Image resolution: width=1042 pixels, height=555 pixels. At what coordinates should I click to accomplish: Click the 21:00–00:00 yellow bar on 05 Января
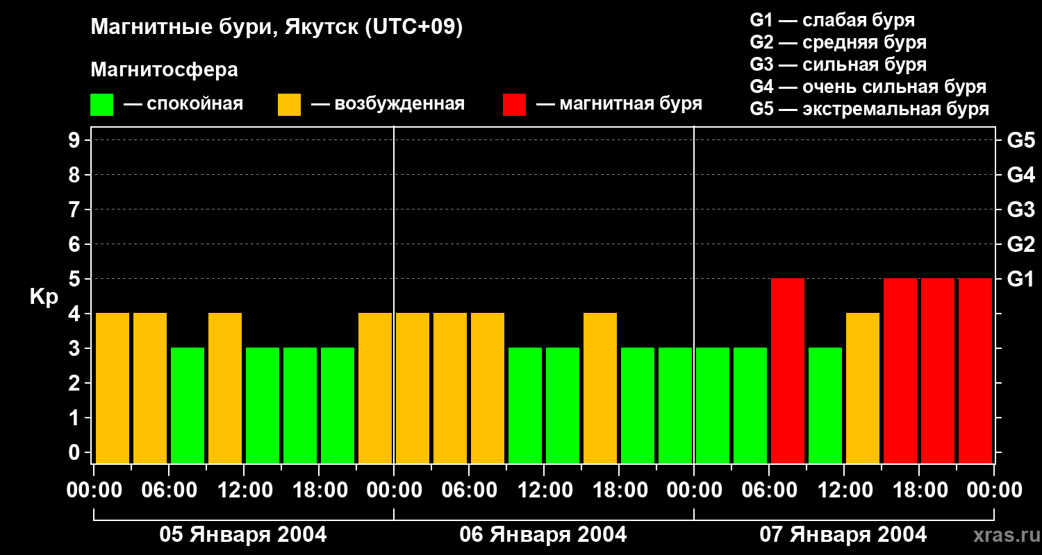pyautogui.click(x=375, y=388)
